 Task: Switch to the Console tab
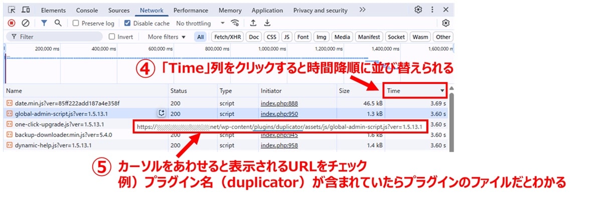point(87,10)
